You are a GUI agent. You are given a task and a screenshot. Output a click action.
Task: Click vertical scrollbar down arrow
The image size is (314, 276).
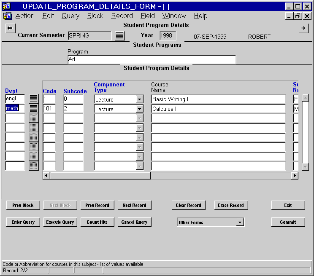point(306,166)
